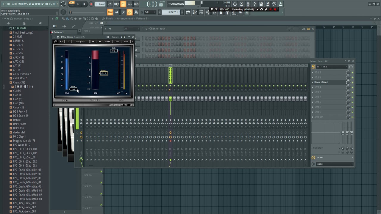
Task: Click the recorder pencil annotate icon
Action: pyautogui.click(x=266, y=10)
